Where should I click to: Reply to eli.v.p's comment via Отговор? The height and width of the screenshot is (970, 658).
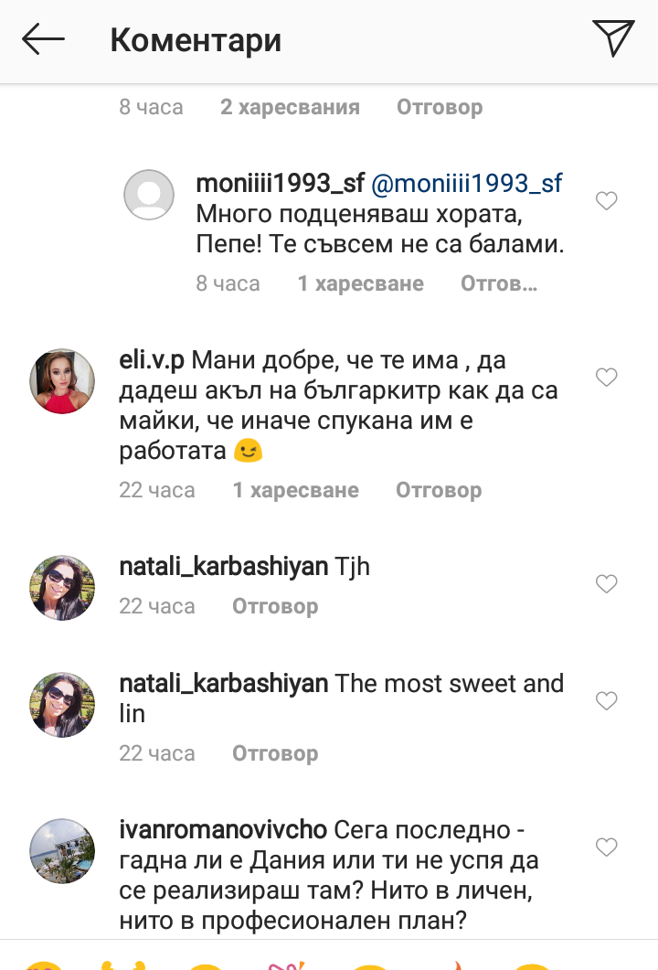point(439,490)
